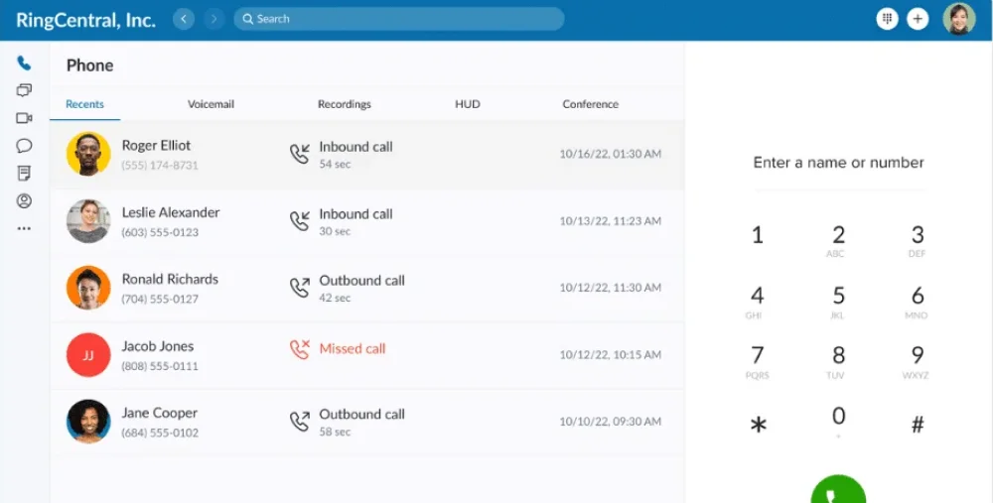The image size is (993, 503).
Task: Open the Contacts sidebar icon
Action: tap(24, 201)
